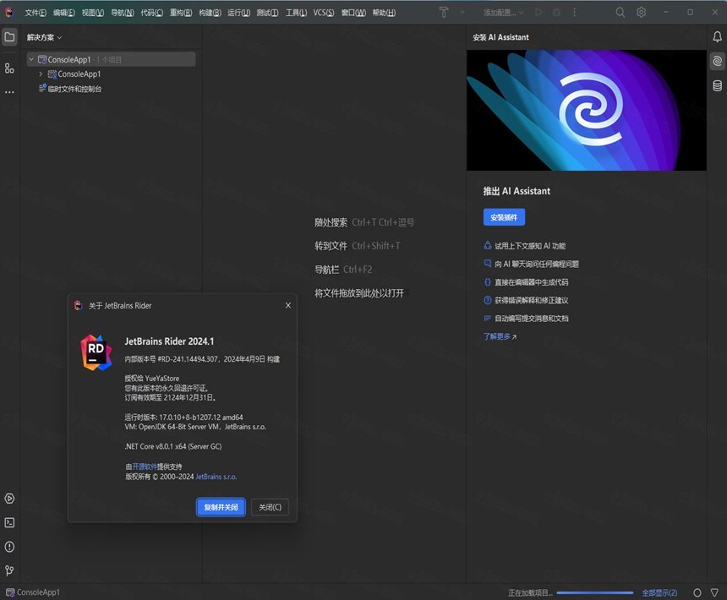
Task: Open the Tests menu
Action: tap(267, 13)
